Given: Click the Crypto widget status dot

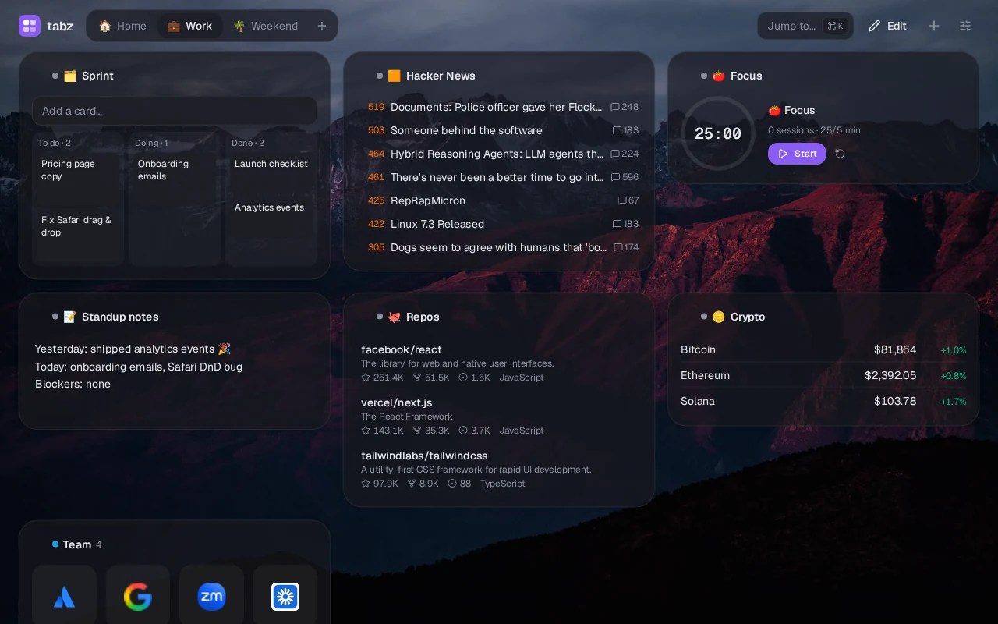Looking at the screenshot, I should tap(704, 317).
